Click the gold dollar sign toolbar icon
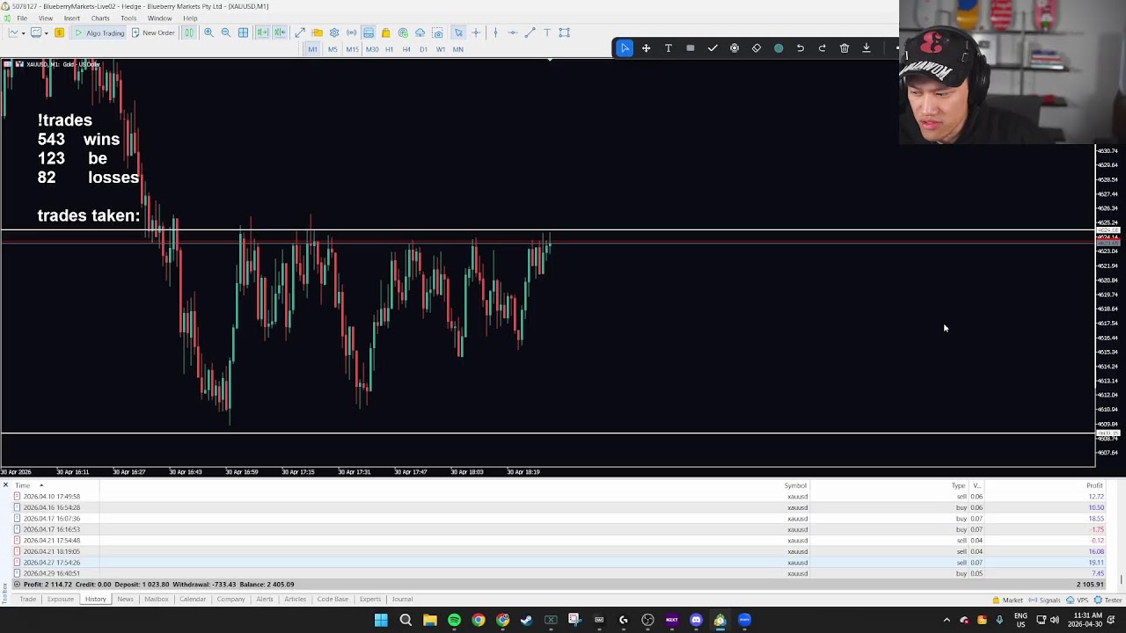1126x633 pixels. [59, 33]
